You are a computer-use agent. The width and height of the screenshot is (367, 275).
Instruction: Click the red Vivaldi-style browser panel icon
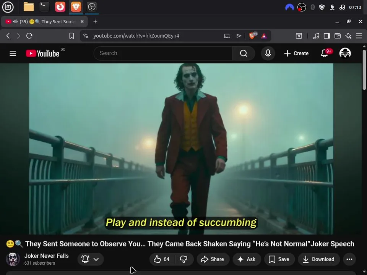tap(60, 7)
